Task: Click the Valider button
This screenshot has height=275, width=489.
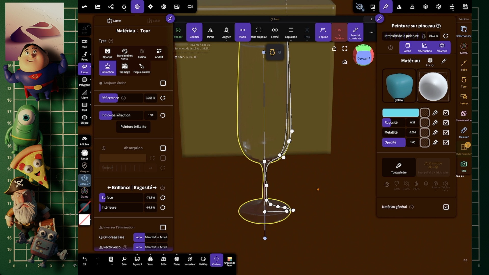Action: [x=178, y=32]
